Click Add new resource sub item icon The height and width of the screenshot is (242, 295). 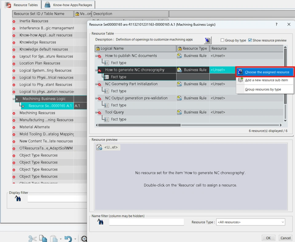[240, 80]
